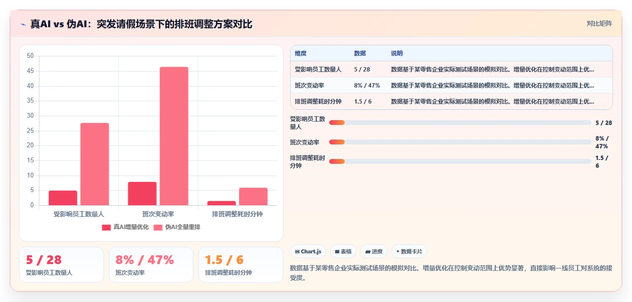Screen dimensions: 632x302
Task: Click table value 5 / 28
Action: click(x=362, y=70)
